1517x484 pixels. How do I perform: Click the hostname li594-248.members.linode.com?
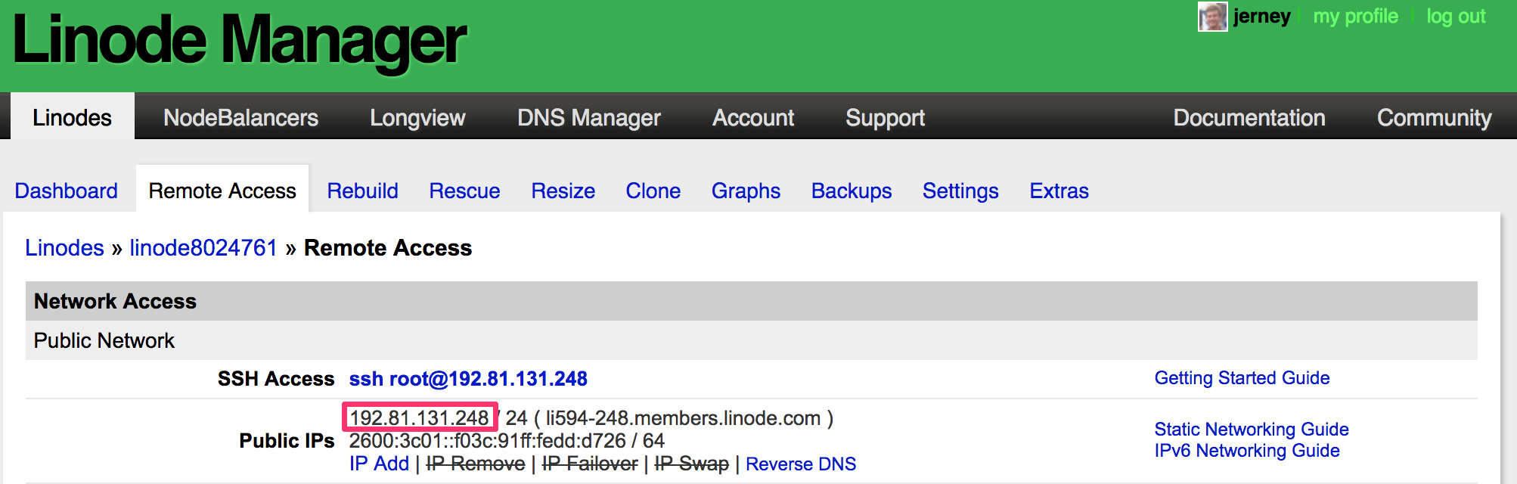tap(684, 417)
